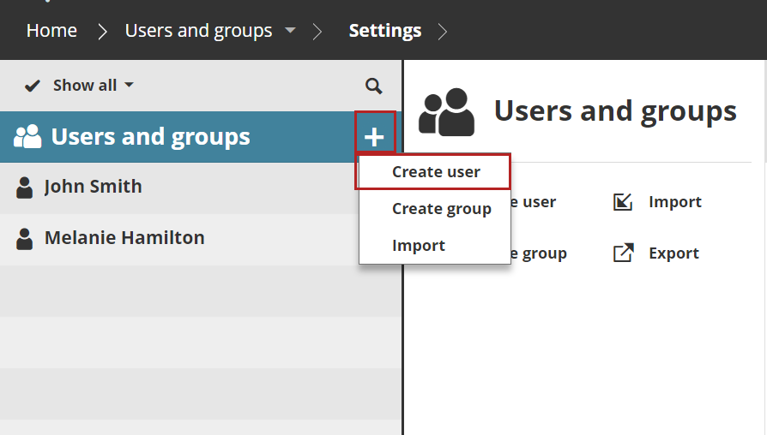Click the large Users and groups header icon
767x435 pixels.
pyautogui.click(x=446, y=112)
